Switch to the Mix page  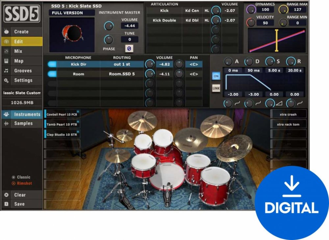tap(18, 51)
